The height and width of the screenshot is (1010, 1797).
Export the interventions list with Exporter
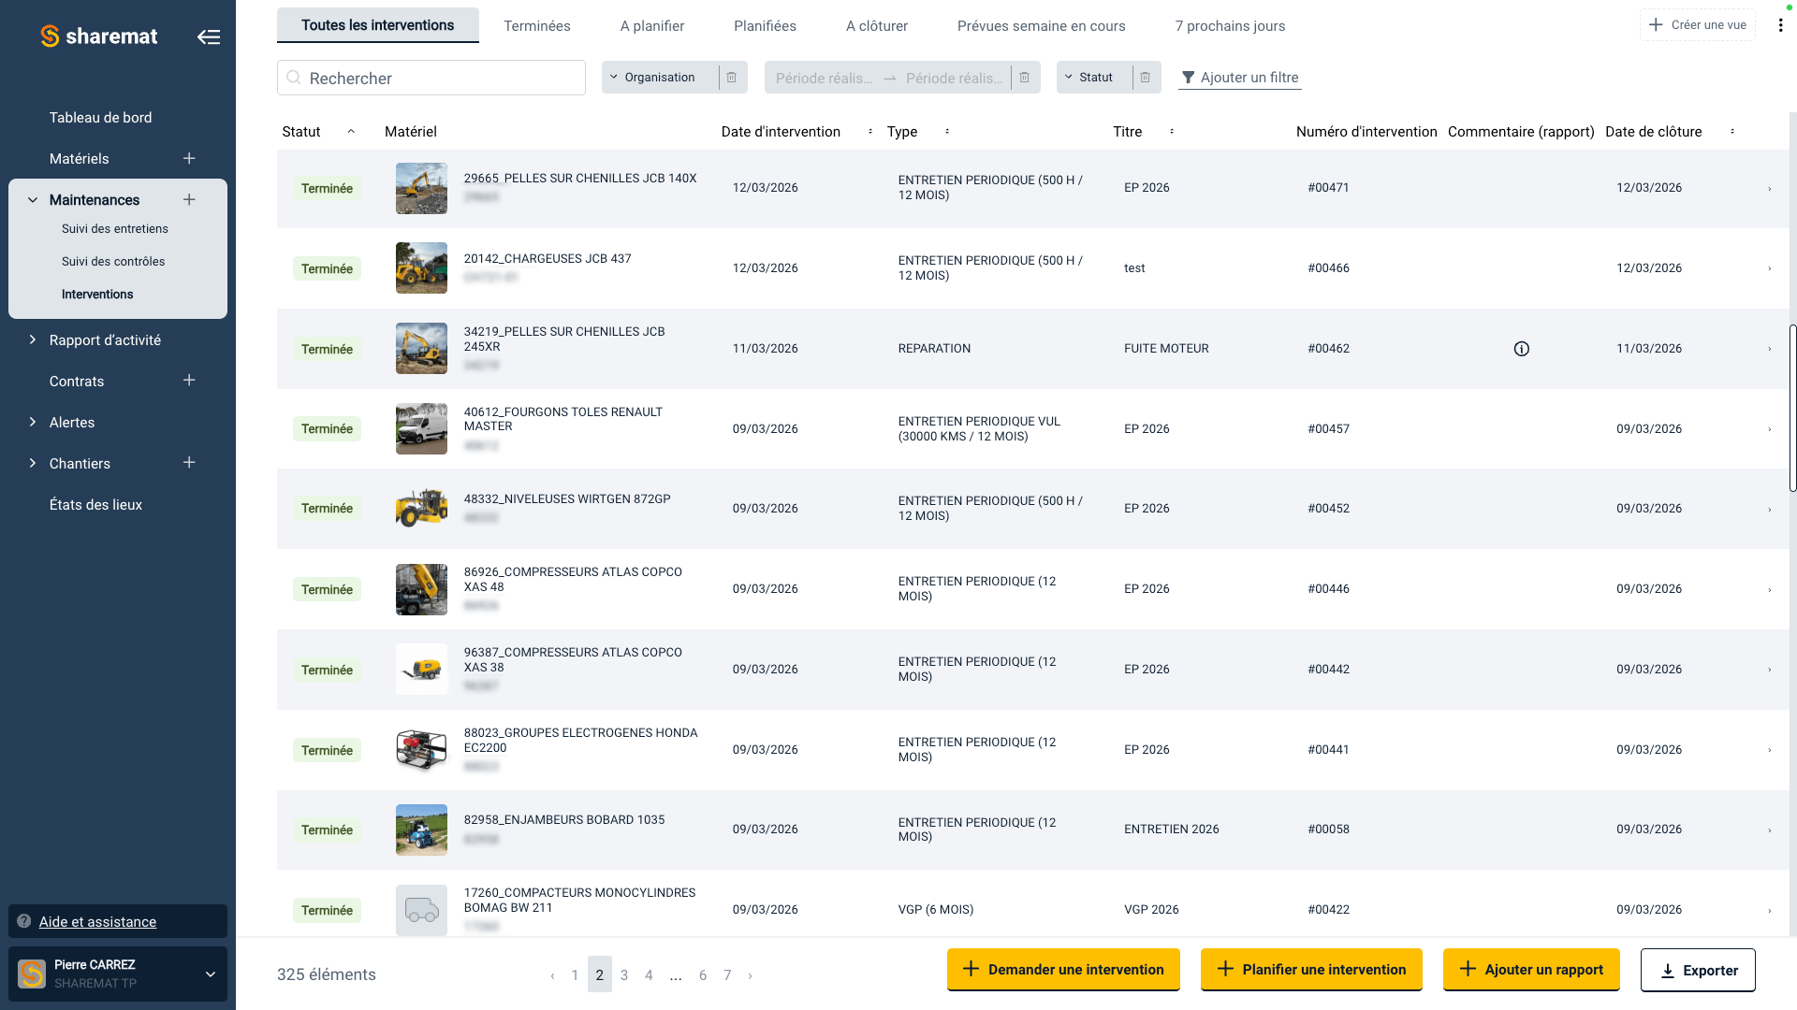(x=1698, y=970)
